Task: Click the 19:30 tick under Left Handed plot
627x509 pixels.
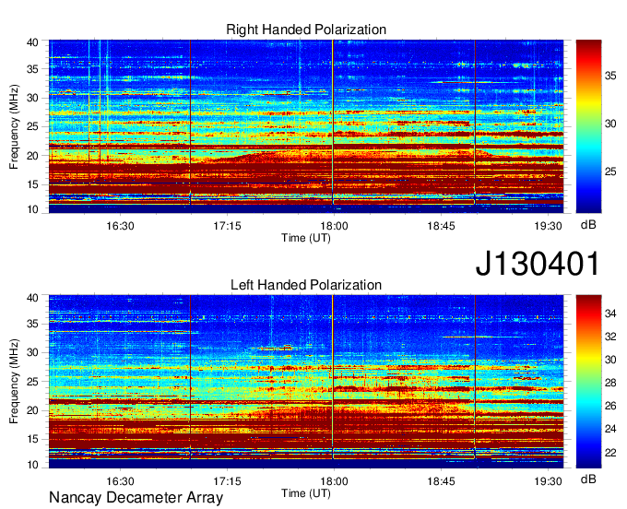Action: pos(549,481)
